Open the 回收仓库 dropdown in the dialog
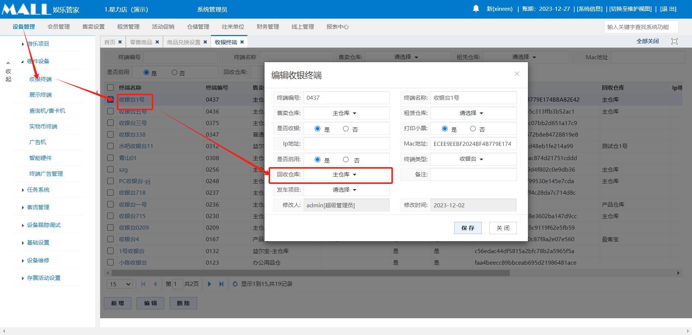This screenshot has width=692, height=335. 346,175
